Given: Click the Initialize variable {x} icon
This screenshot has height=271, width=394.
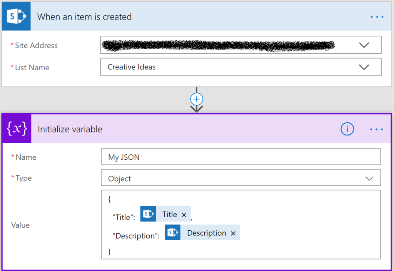Looking at the screenshot, I should click(x=16, y=129).
